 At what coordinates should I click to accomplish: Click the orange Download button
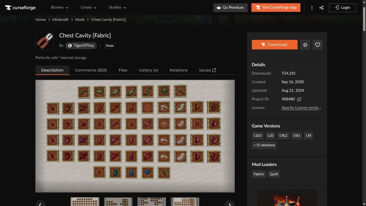coord(274,45)
